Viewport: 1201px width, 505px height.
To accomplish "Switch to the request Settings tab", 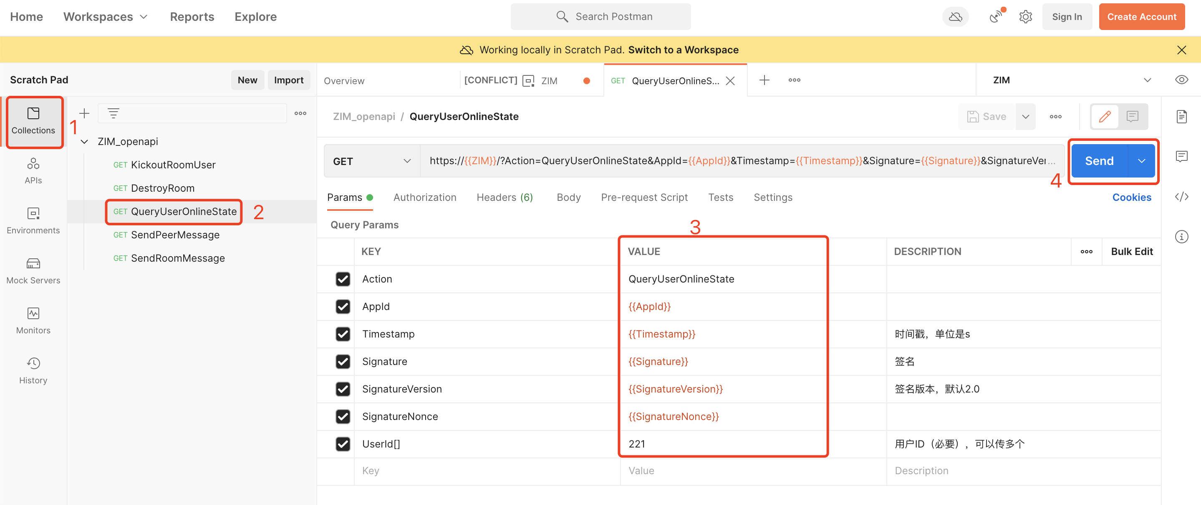I will coord(772,197).
